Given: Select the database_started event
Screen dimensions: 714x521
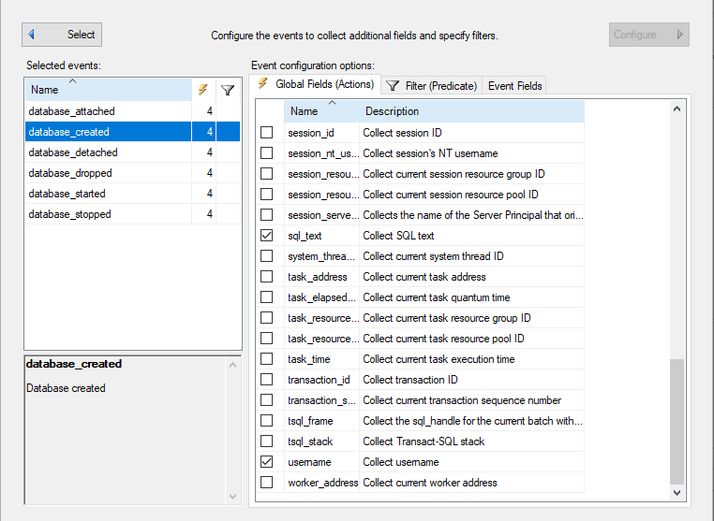Looking at the screenshot, I should pos(132,194).
